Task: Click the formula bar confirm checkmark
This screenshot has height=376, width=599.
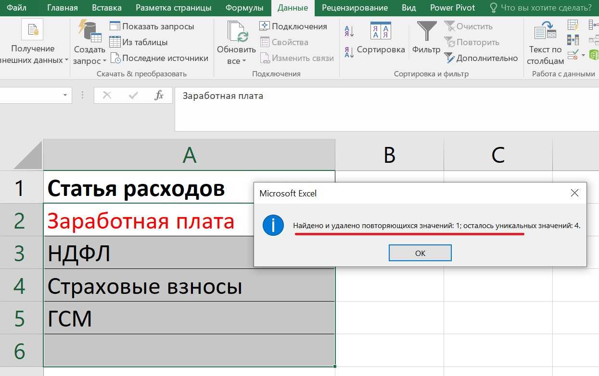Action: tap(133, 96)
